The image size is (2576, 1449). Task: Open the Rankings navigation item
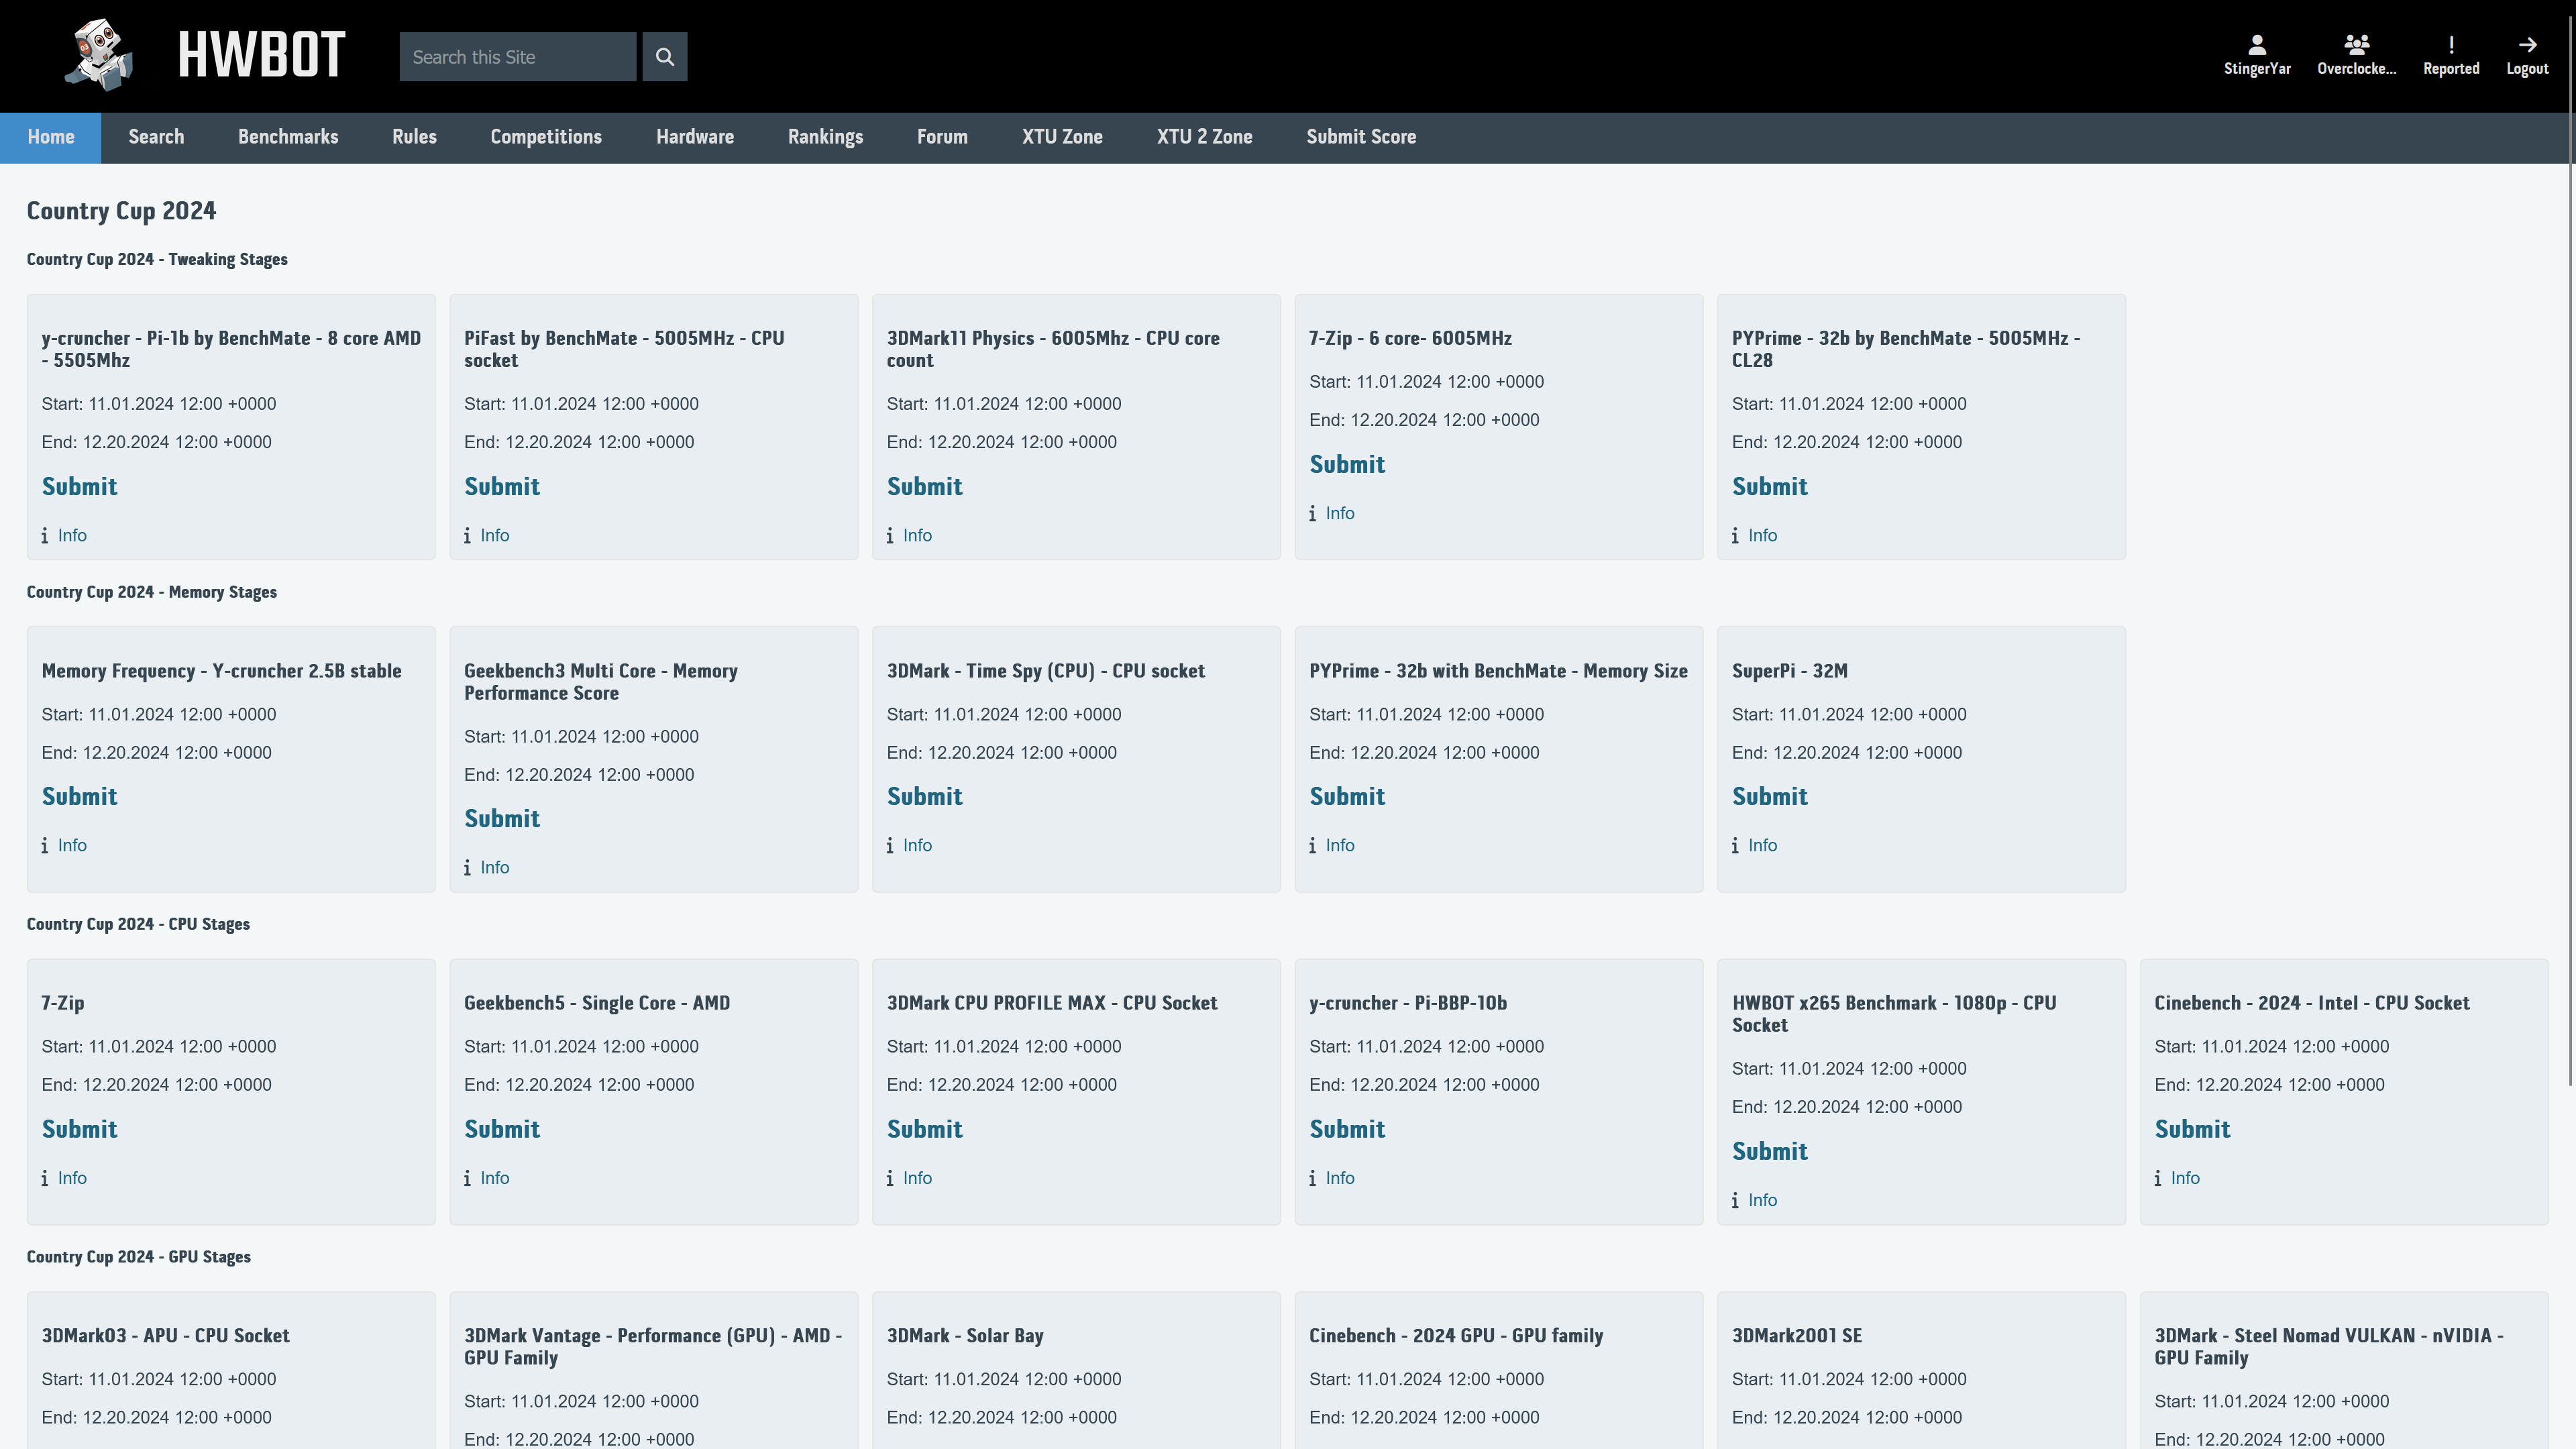click(825, 137)
